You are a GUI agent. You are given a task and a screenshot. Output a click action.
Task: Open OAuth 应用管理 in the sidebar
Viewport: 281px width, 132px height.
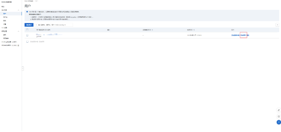coord(9,42)
